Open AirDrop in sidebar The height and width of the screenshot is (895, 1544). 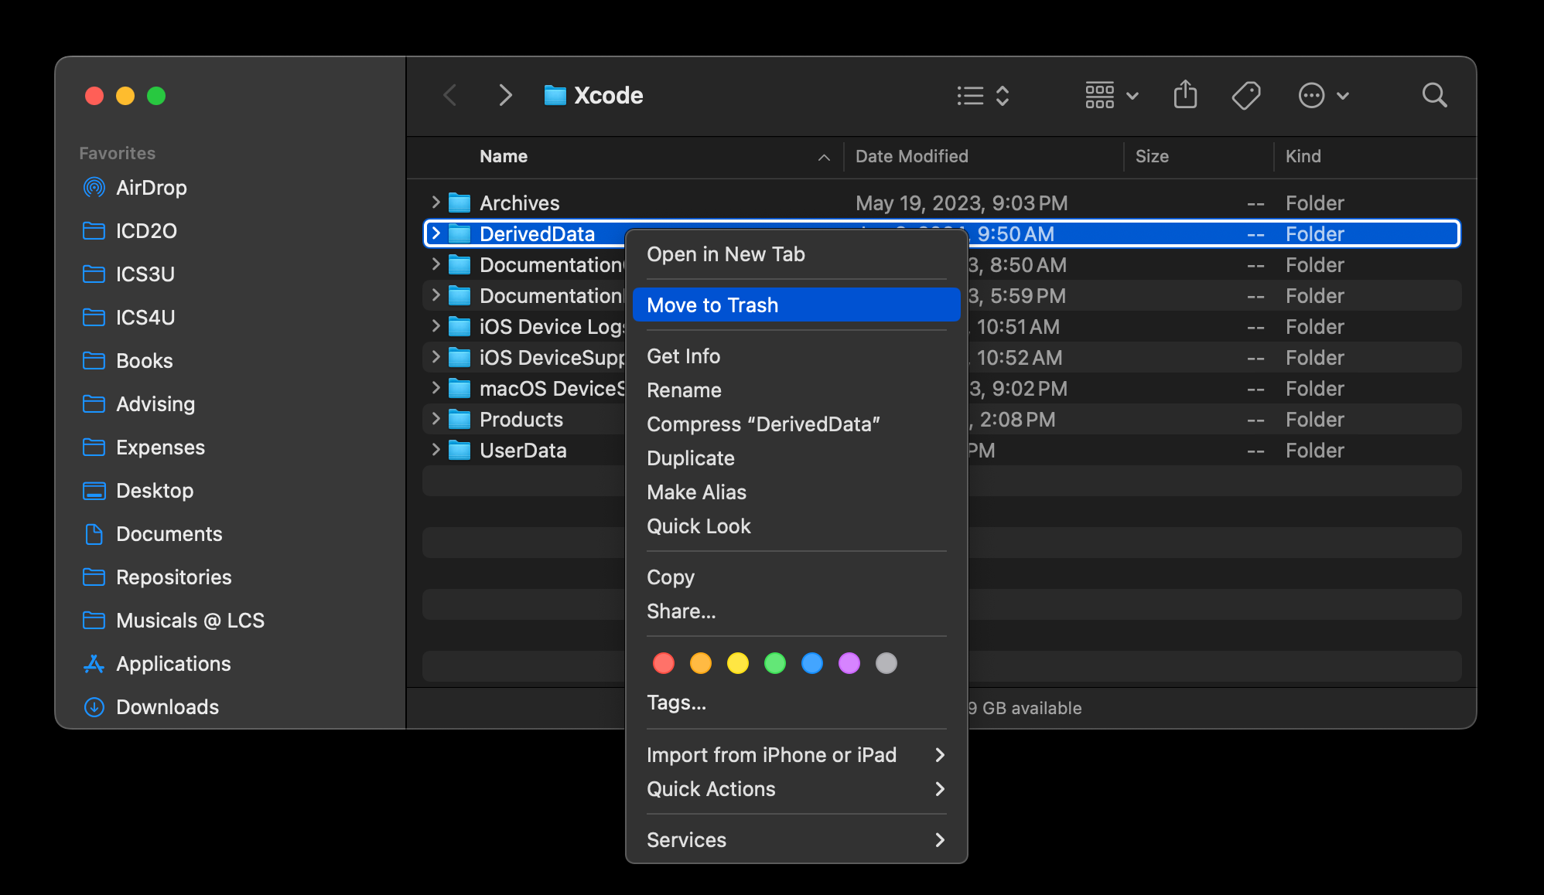click(x=151, y=188)
